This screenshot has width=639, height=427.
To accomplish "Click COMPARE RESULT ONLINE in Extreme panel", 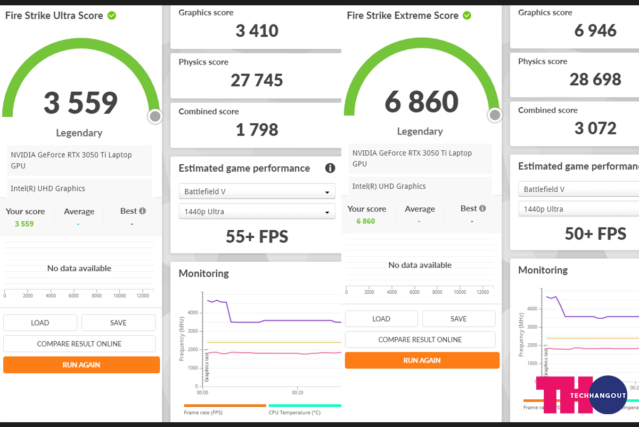I will 420,340.
